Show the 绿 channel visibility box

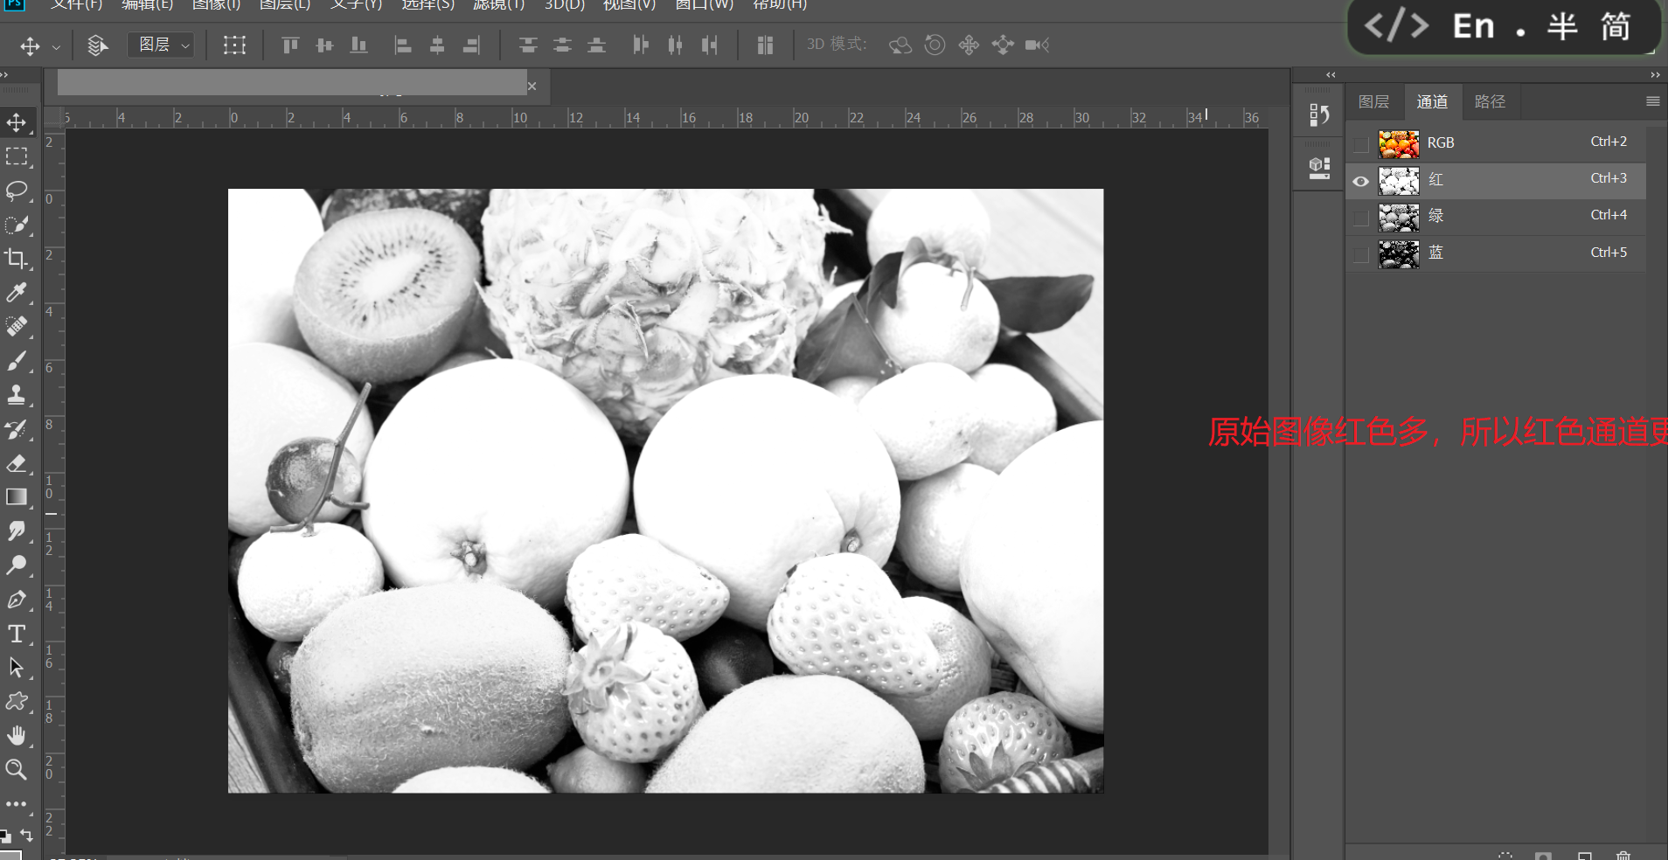click(1361, 218)
